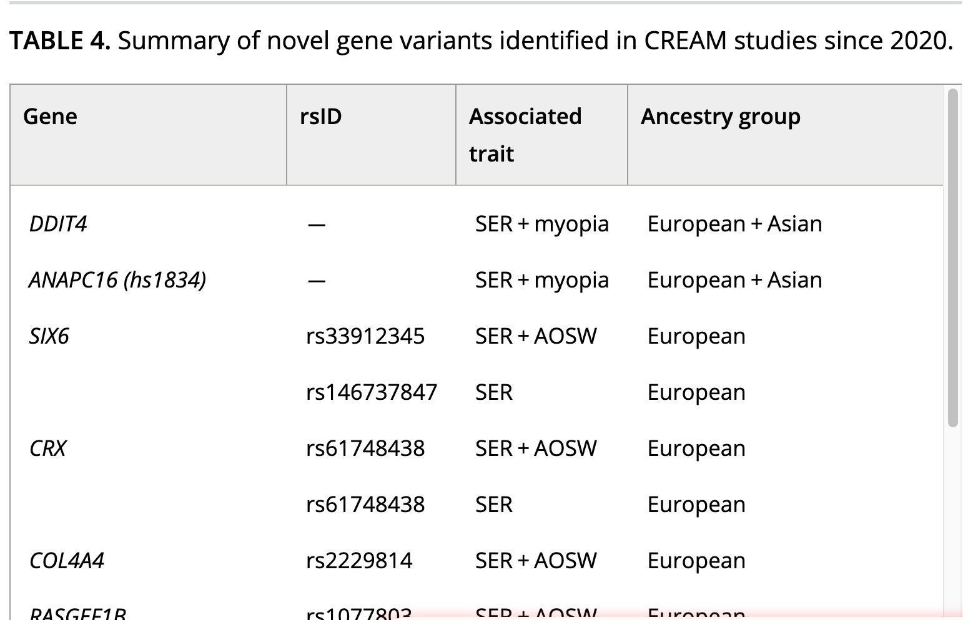This screenshot has width=963, height=620.
Task: Click European + Asian in ANAPC16 row
Action: point(734,280)
